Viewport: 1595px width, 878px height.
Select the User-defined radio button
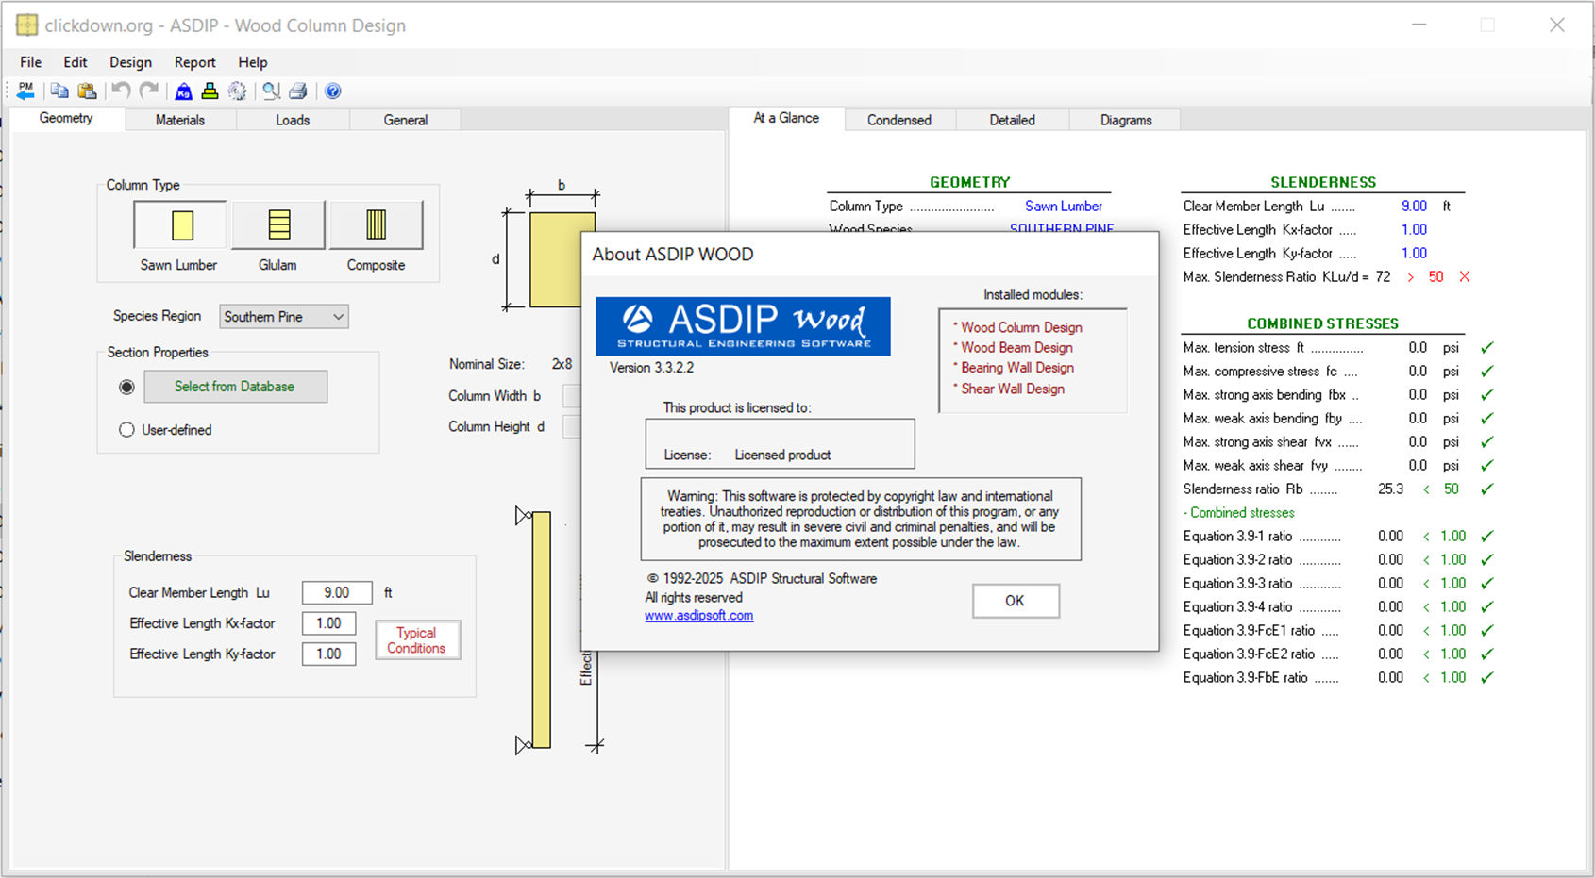coord(126,430)
